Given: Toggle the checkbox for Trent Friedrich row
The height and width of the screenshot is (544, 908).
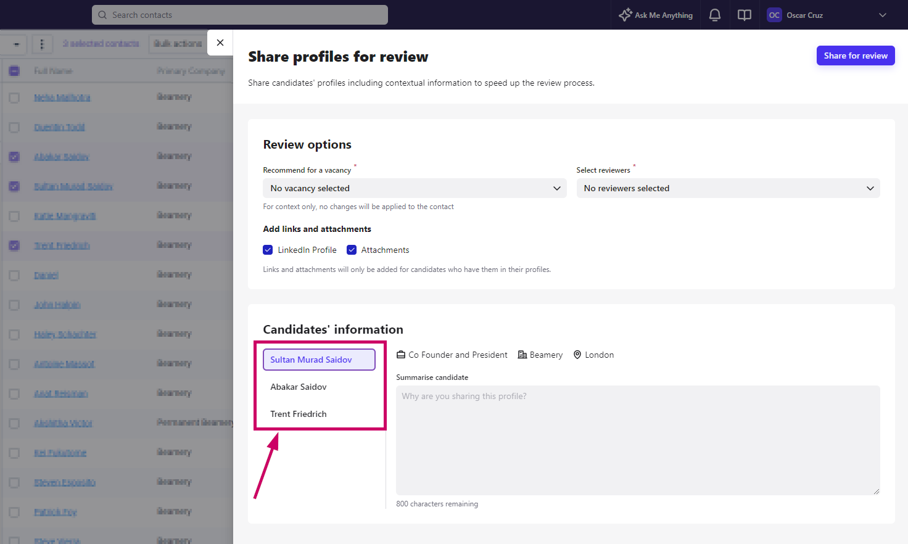Looking at the screenshot, I should click(x=14, y=245).
